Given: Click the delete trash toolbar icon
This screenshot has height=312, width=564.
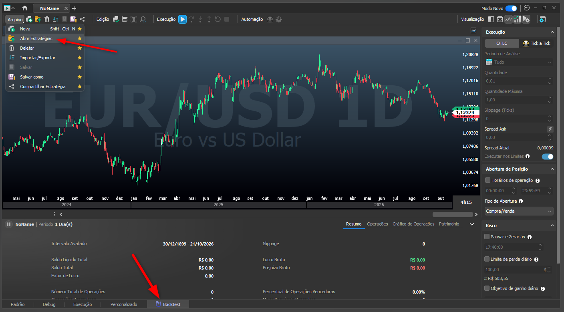Looking at the screenshot, I should coord(47,19).
